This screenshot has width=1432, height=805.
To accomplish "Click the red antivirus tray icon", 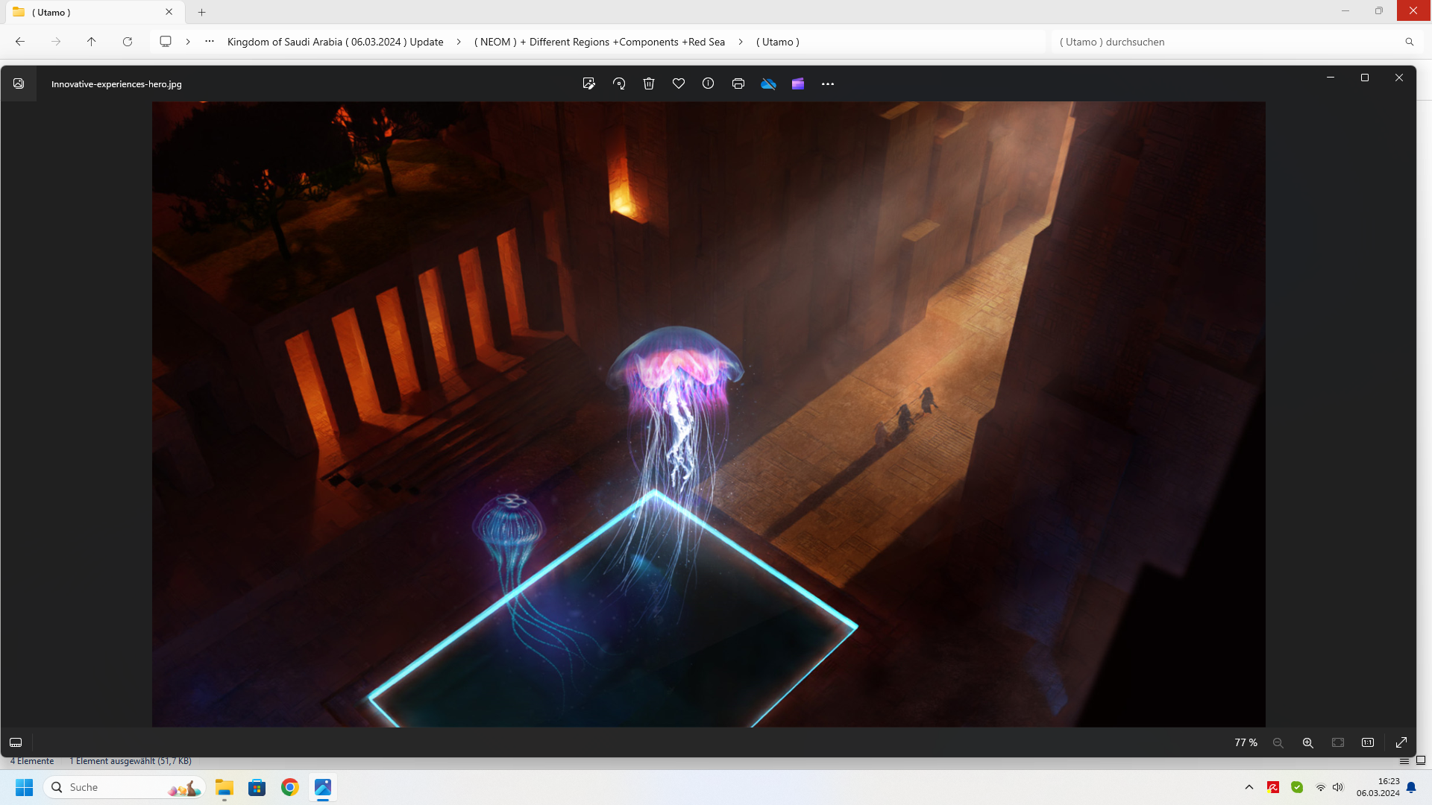I will (1273, 787).
